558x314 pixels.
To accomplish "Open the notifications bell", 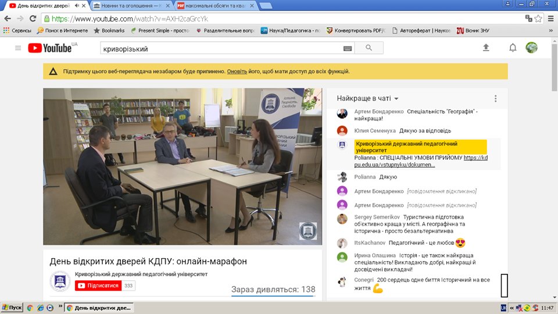I will coord(513,48).
